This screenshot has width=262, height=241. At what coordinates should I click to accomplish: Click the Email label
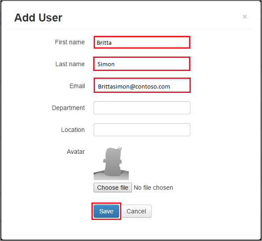(77, 86)
